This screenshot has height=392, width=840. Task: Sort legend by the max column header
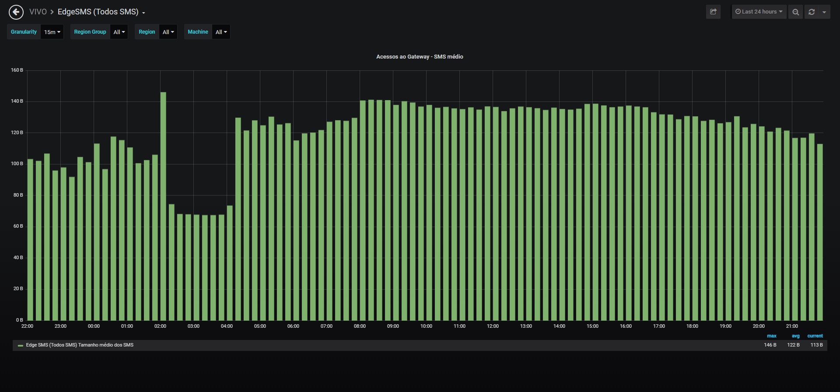tap(772, 336)
